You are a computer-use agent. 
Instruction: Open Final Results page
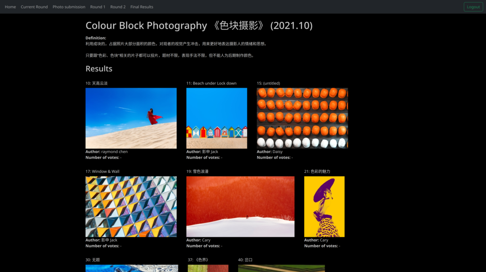coord(141,7)
